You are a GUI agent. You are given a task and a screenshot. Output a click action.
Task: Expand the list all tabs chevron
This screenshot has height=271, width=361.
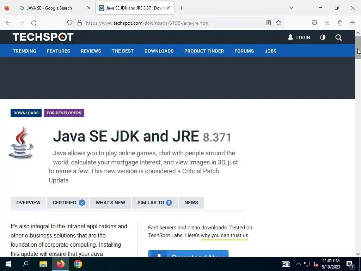291,8
